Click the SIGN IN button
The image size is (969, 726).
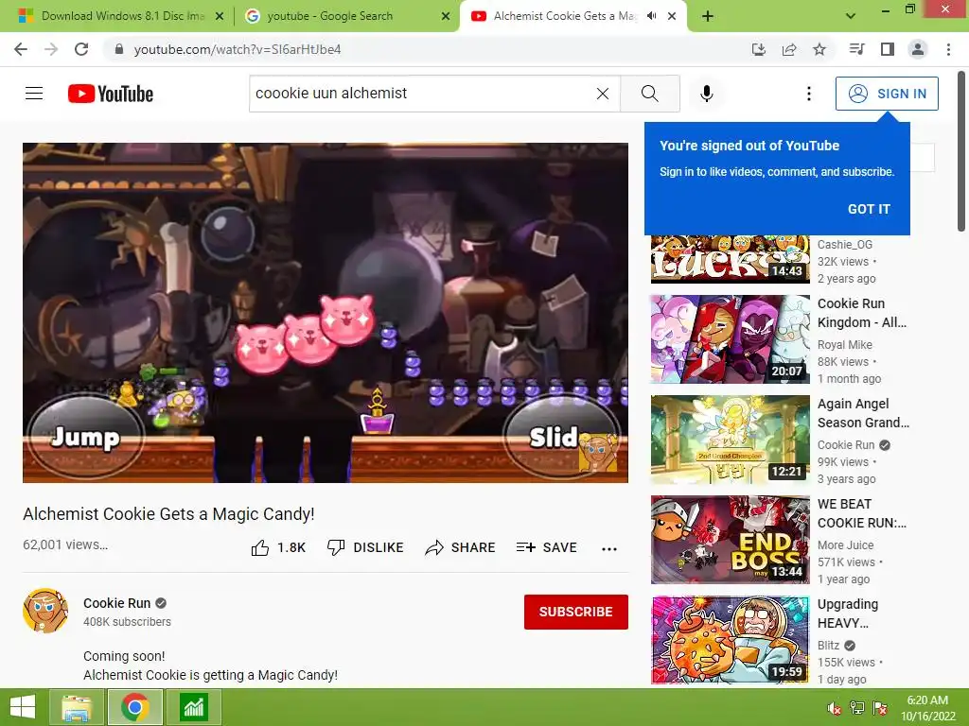887,94
